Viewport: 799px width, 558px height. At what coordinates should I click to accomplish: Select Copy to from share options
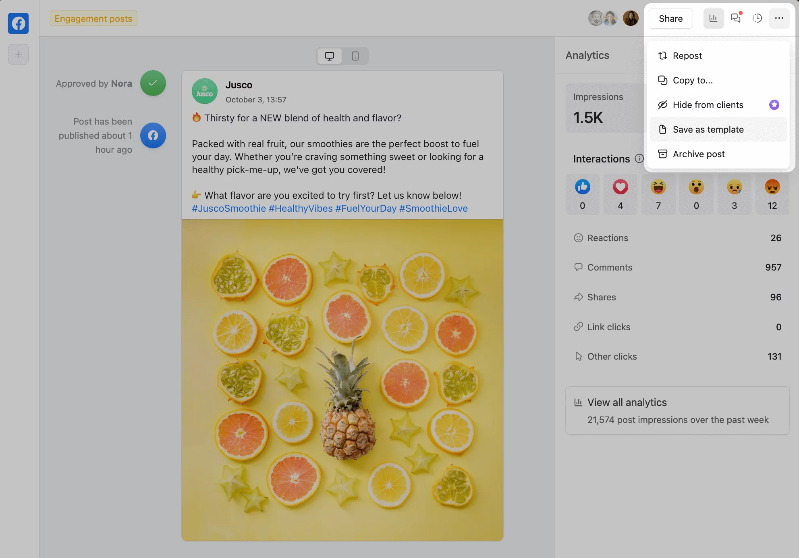tap(693, 79)
